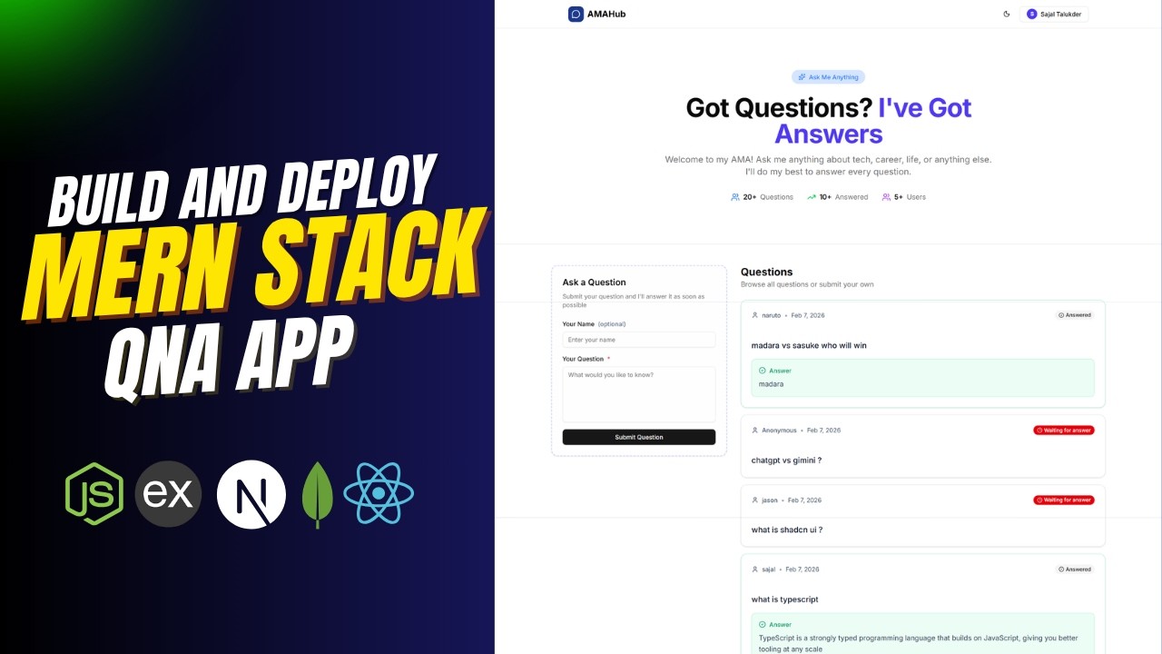Image resolution: width=1162 pixels, height=654 pixels.
Task: Click the question text 'what is shadcn ui ?'
Action: pyautogui.click(x=787, y=530)
